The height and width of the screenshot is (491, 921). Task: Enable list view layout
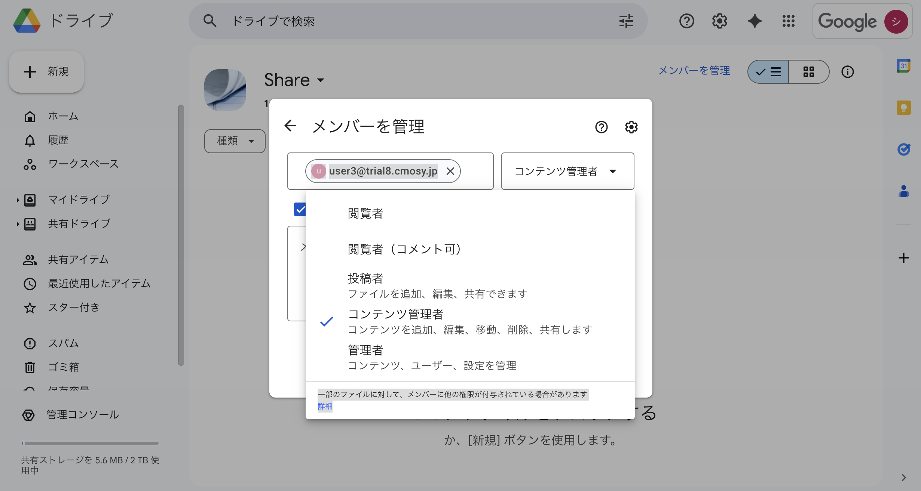click(x=768, y=71)
